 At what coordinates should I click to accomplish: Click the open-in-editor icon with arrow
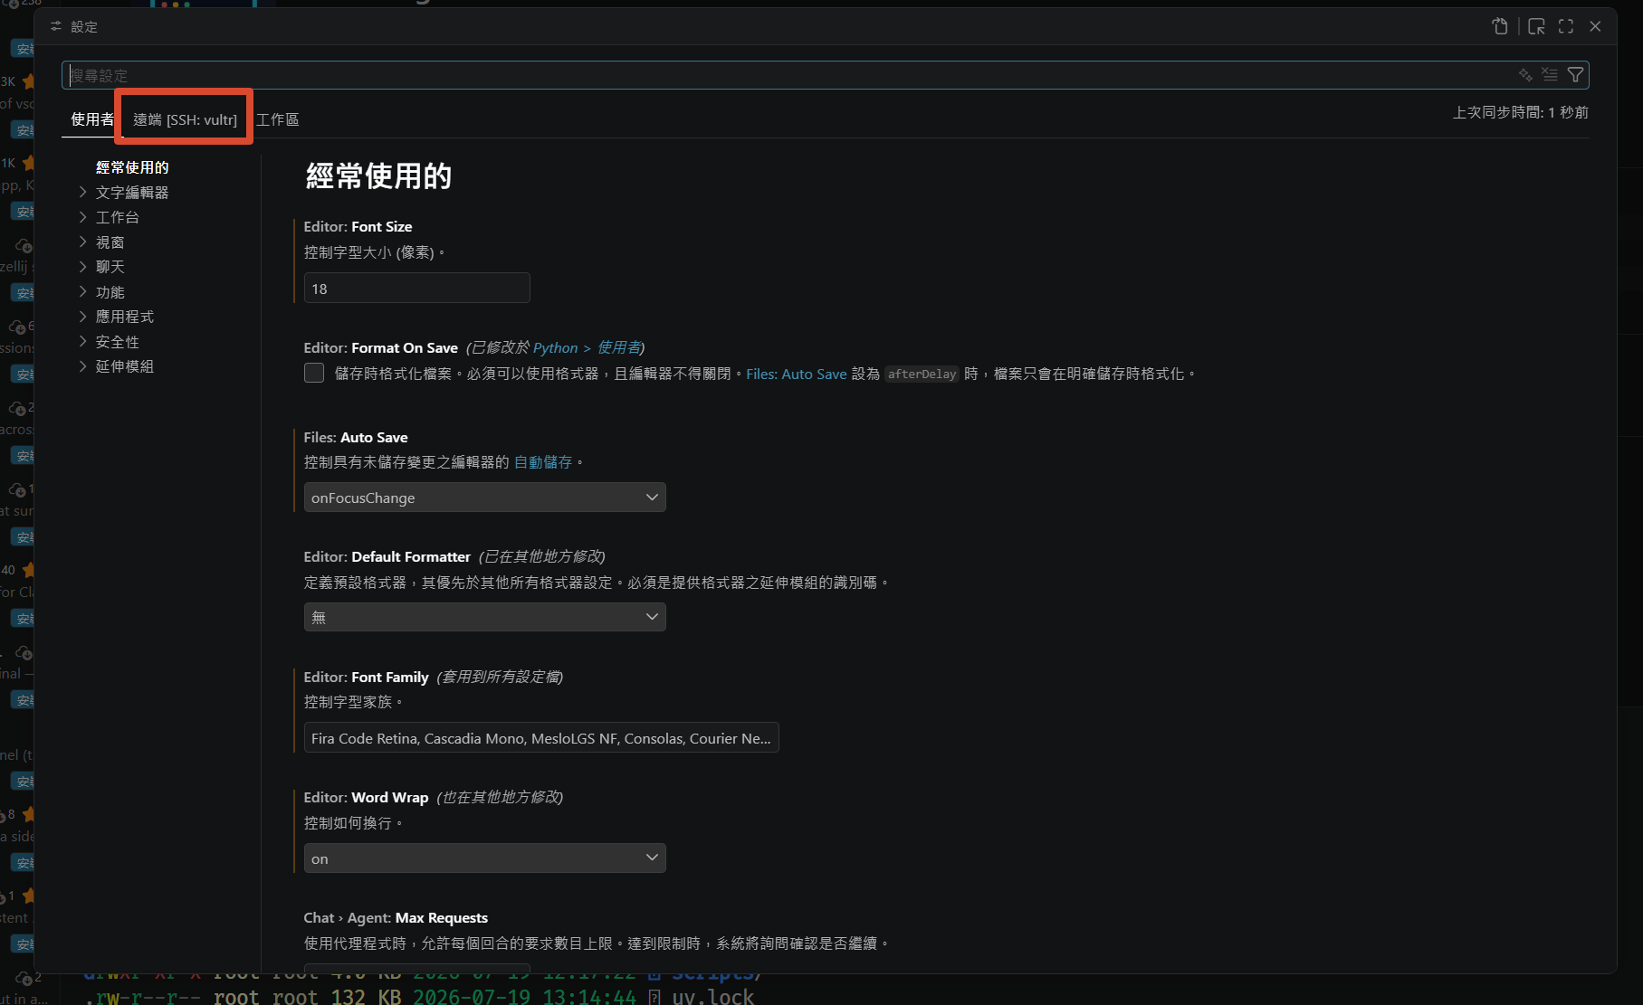(x=1536, y=26)
